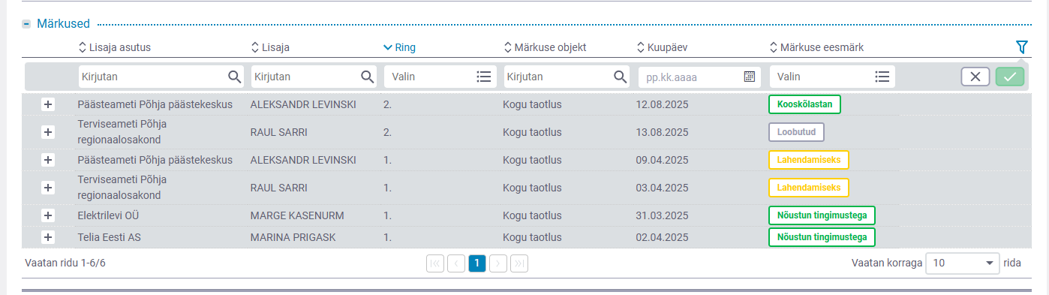
Task: Open the rows-per-page dropdown showing 10
Action: pos(963,263)
